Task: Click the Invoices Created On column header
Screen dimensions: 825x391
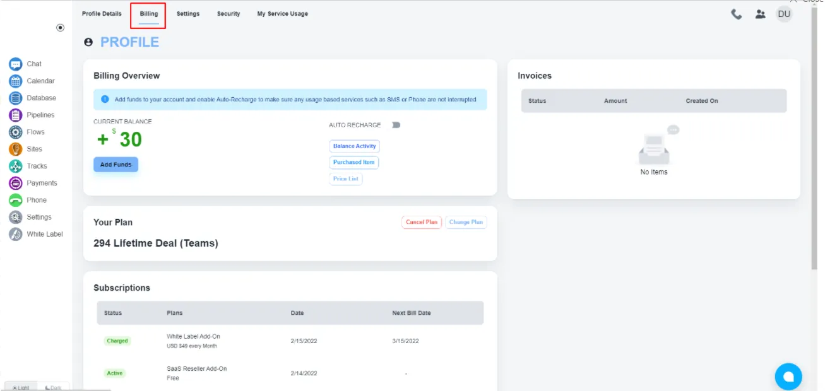Action: tap(702, 101)
